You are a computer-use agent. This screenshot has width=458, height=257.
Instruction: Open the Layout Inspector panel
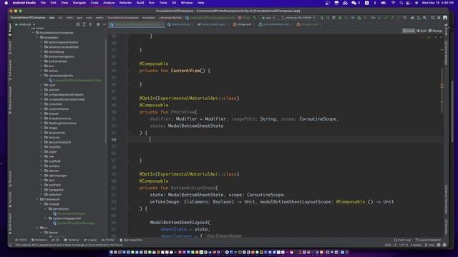click(429, 240)
